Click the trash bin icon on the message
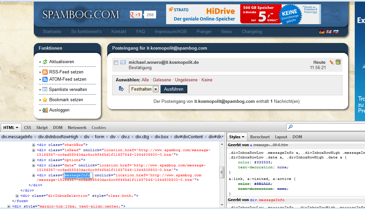The image size is (365, 209). click(x=338, y=62)
